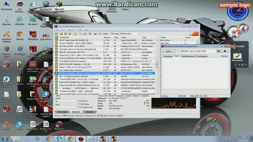Open the Skype desktop shortcut
The image size is (253, 142).
tap(19, 125)
